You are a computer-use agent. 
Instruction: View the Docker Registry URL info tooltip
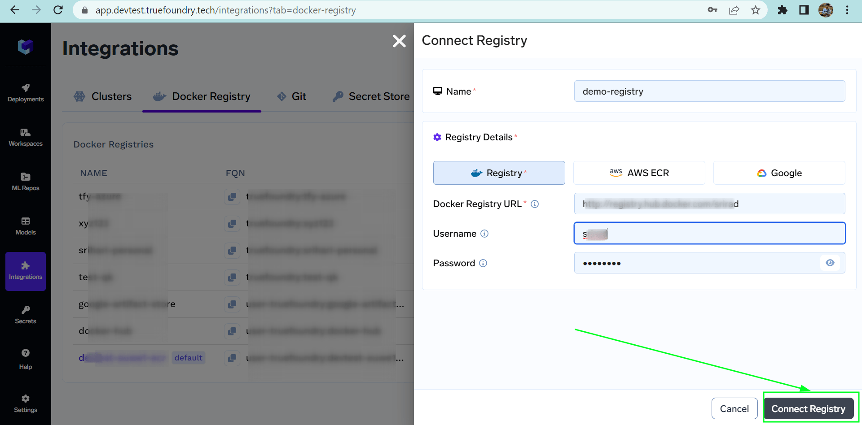pyautogui.click(x=535, y=204)
